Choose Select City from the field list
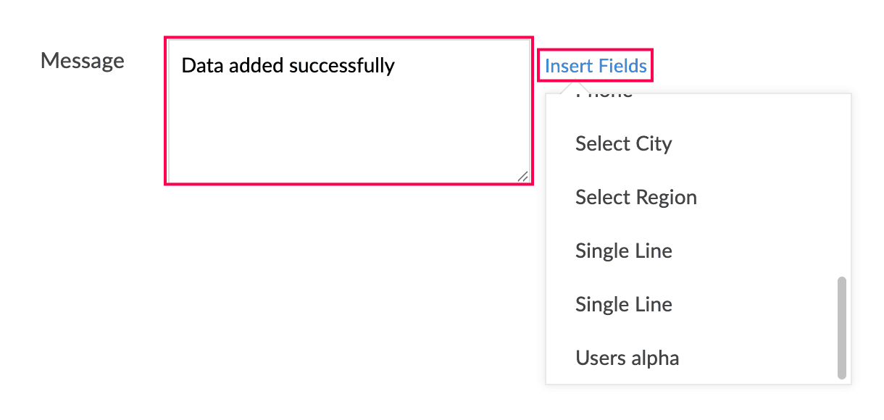The height and width of the screenshot is (420, 884). point(698,143)
